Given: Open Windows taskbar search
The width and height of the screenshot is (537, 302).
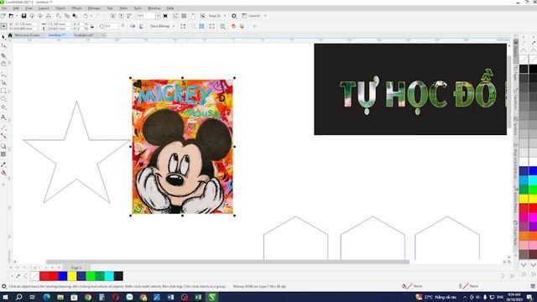Looking at the screenshot, I should click(18, 297).
